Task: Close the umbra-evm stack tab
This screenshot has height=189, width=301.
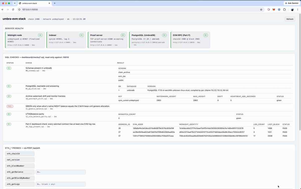Action: (49, 3)
